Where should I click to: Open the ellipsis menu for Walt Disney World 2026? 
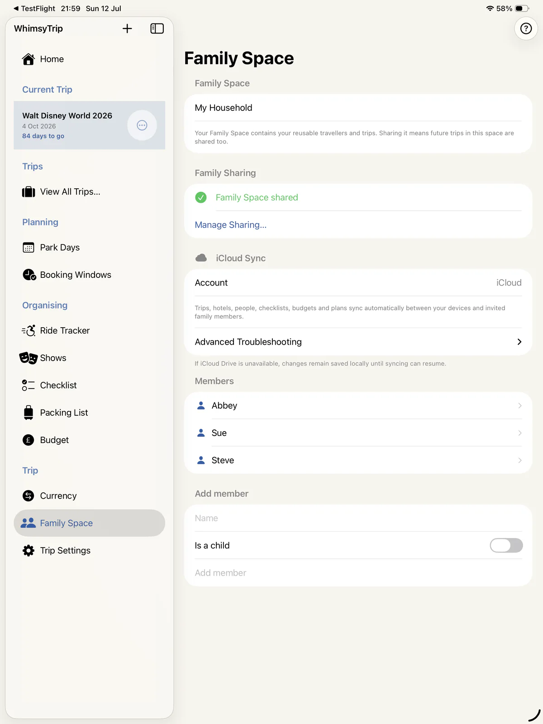(142, 125)
